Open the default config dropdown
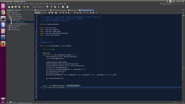The image size is (185, 104). (38, 7)
